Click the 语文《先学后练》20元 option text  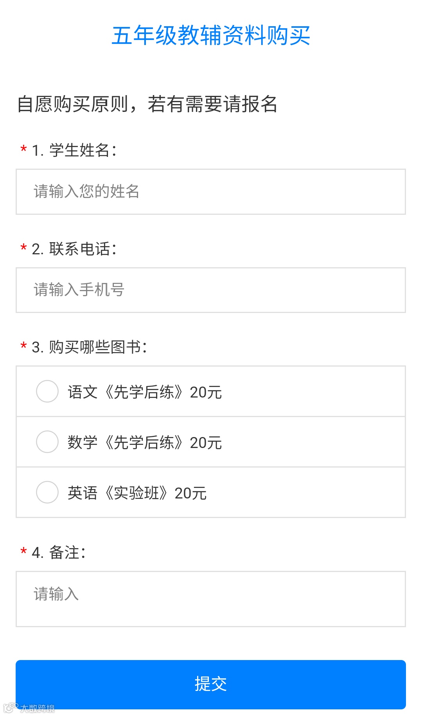(145, 392)
